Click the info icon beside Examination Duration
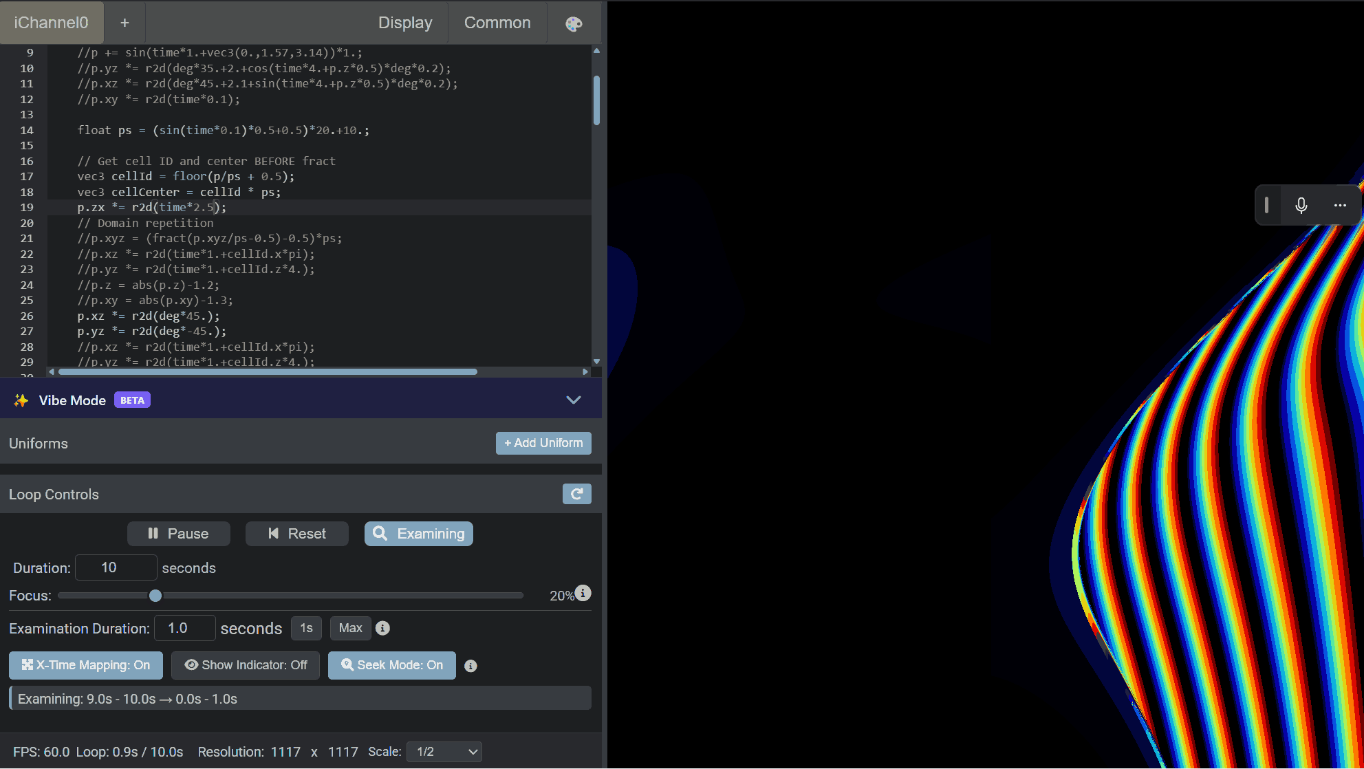The width and height of the screenshot is (1364, 769). click(x=382, y=628)
